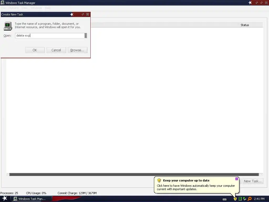This screenshot has width=269, height=202.
Task: Click the yellow Windows Update shield tray icon
Action: [235, 199]
